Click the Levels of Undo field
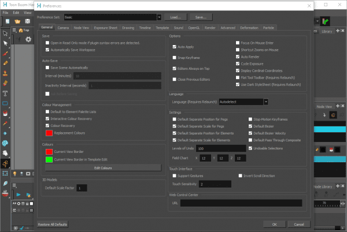Screen dimensions: 347x232 221,148
